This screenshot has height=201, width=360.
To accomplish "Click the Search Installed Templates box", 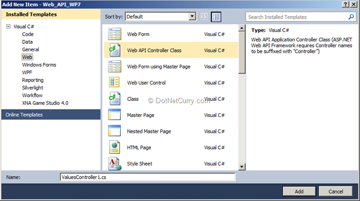I will tap(301, 17).
